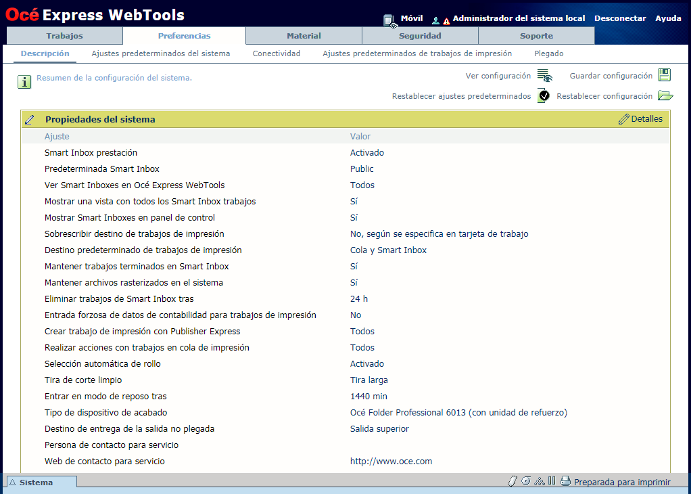This screenshot has height=494, width=691.
Task: Click Mostrar una vista con todos los Smart Inbox trabajos
Action: [150, 202]
